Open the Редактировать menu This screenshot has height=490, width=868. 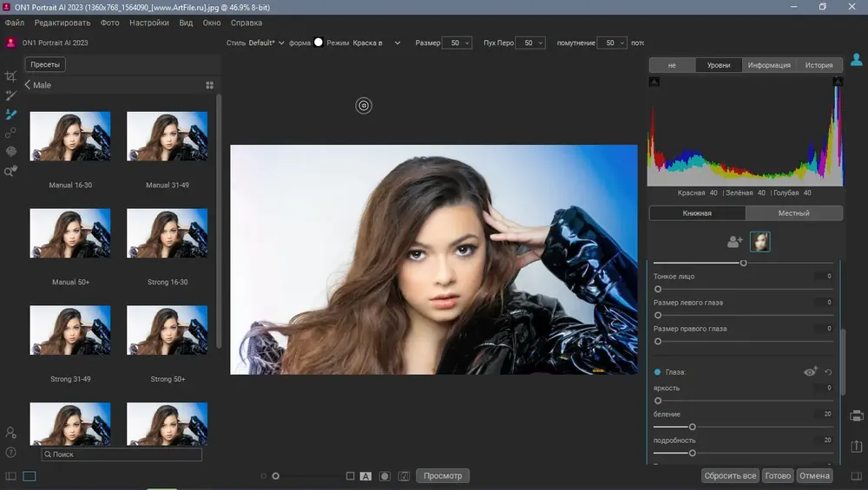click(x=62, y=23)
